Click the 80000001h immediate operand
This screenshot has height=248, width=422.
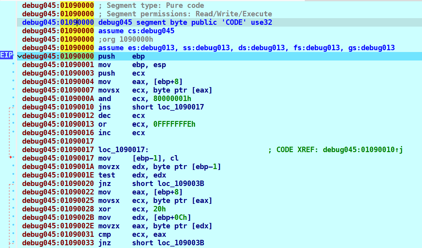pos(172,99)
